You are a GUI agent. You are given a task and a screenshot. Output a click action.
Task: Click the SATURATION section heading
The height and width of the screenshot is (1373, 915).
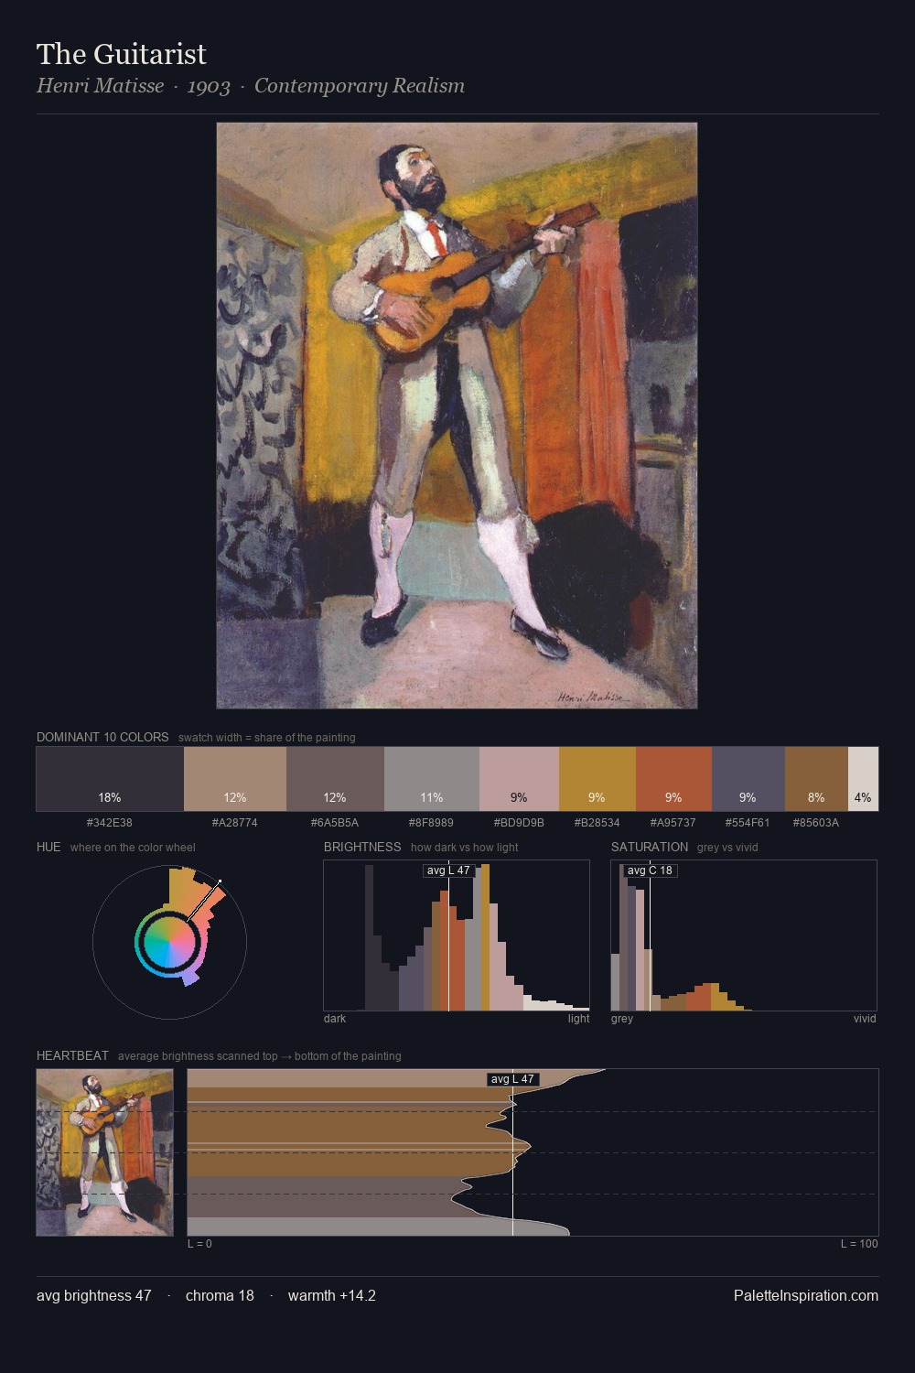[x=650, y=847]
